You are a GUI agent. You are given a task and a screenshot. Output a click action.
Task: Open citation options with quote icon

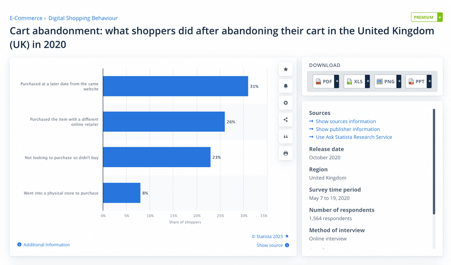(285, 136)
